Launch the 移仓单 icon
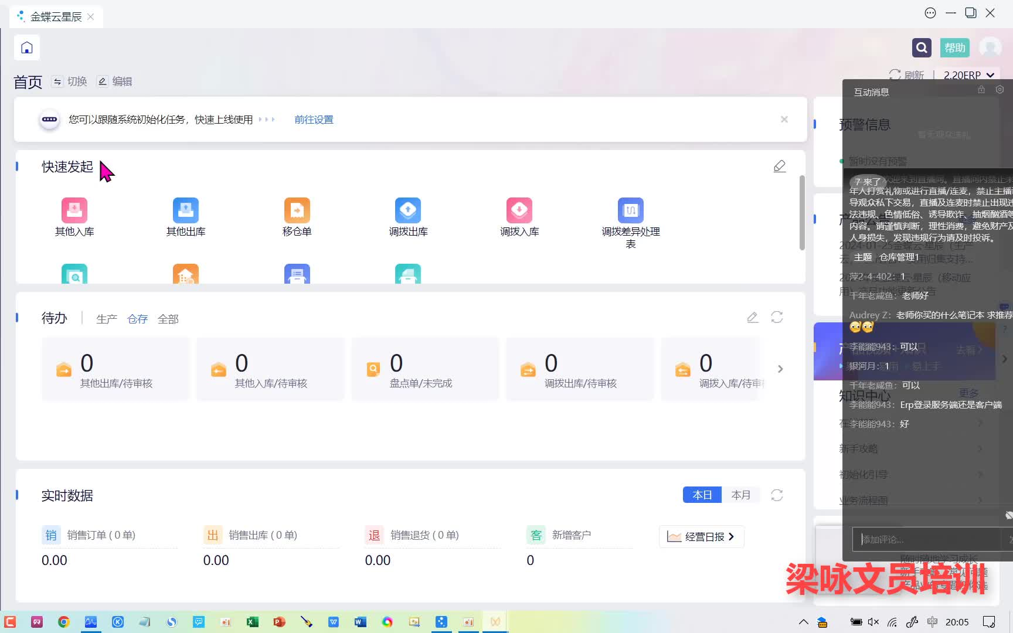The image size is (1013, 633). pos(297,210)
